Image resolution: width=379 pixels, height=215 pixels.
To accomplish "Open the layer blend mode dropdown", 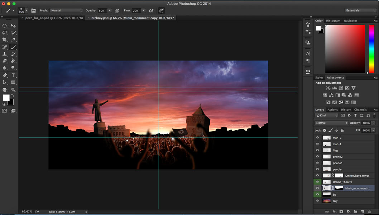I will click(331, 123).
